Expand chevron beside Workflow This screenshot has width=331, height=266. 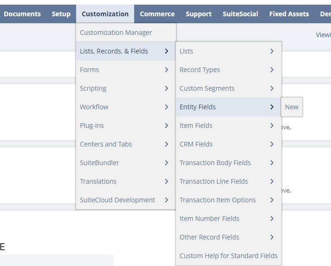pyautogui.click(x=167, y=107)
